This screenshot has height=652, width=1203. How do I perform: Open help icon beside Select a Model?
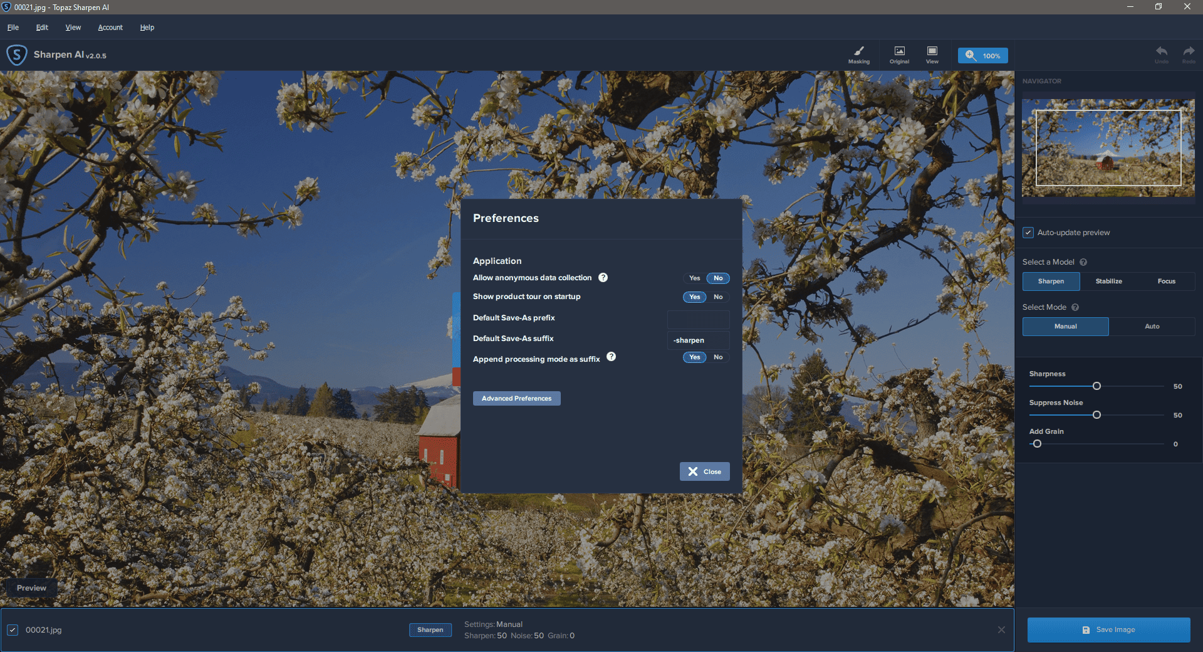pos(1083,262)
